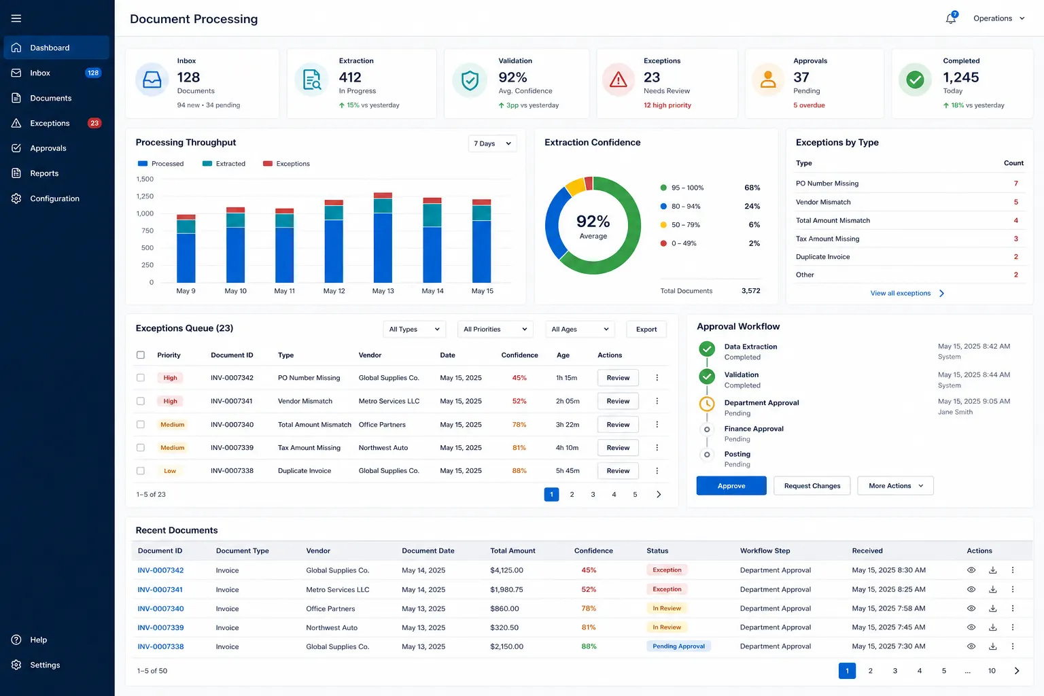
Task: Go to next page of Recent Documents
Action: point(1017,671)
